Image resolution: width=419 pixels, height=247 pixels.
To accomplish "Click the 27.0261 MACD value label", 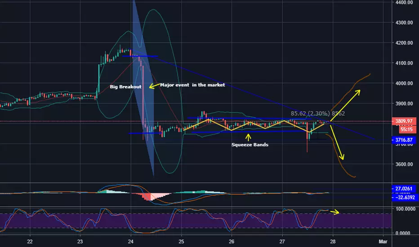I will [x=404, y=189].
